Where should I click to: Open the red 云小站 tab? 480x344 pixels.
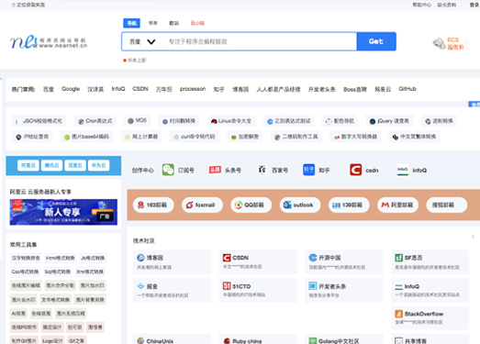[197, 23]
